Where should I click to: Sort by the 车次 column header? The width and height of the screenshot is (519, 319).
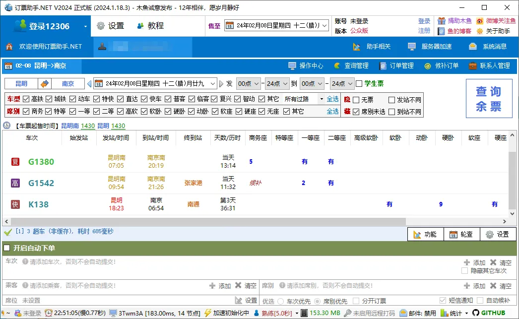32,138
